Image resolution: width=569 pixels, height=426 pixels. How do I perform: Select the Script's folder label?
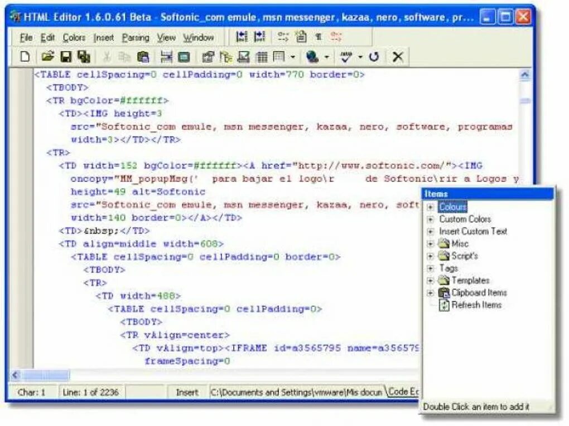[465, 256]
